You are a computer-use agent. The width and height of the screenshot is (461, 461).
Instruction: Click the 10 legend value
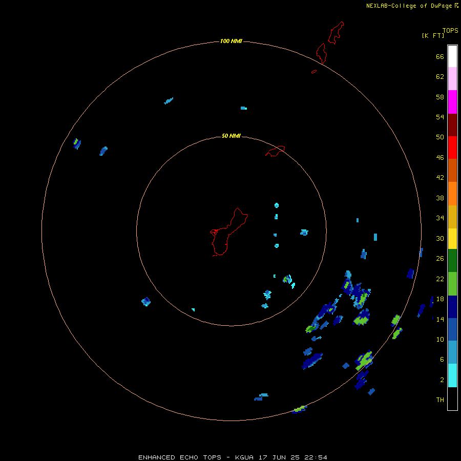coord(440,339)
